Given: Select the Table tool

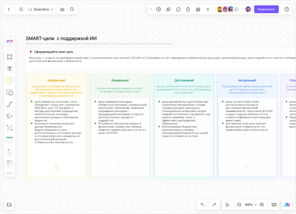Looking at the screenshot, I should click(10, 140).
